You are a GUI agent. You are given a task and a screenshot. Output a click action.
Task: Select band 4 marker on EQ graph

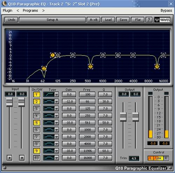point(73,55)
